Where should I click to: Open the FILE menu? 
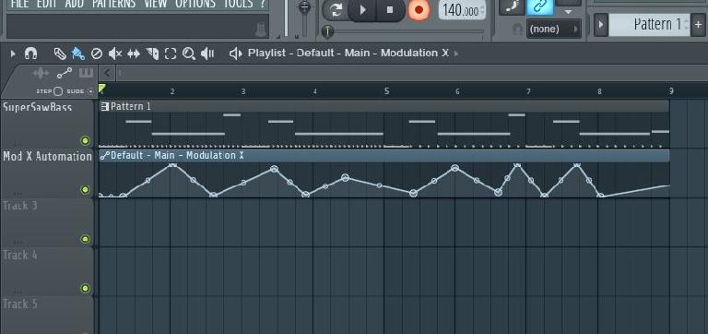20,4
